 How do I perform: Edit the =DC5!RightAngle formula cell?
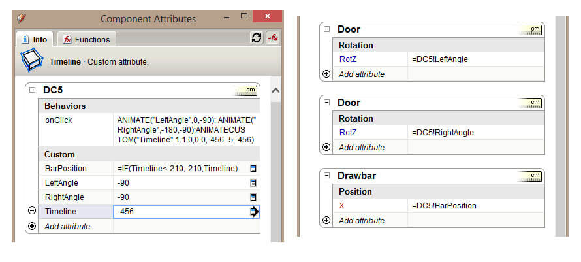tap(476, 133)
